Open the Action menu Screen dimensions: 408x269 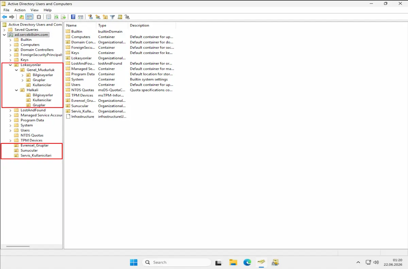click(20, 10)
